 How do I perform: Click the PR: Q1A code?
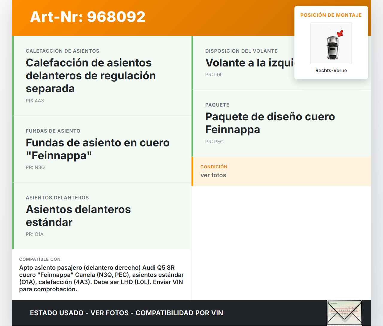click(x=35, y=234)
